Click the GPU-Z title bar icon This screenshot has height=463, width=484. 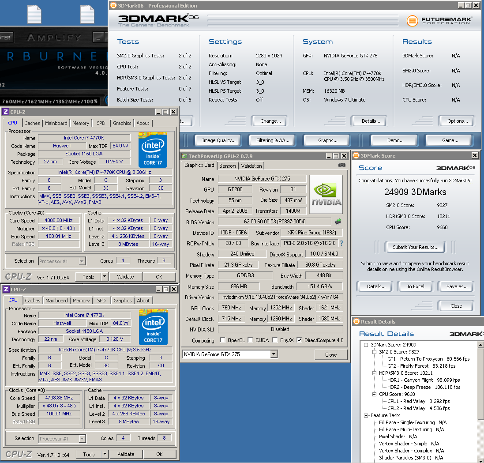184,156
